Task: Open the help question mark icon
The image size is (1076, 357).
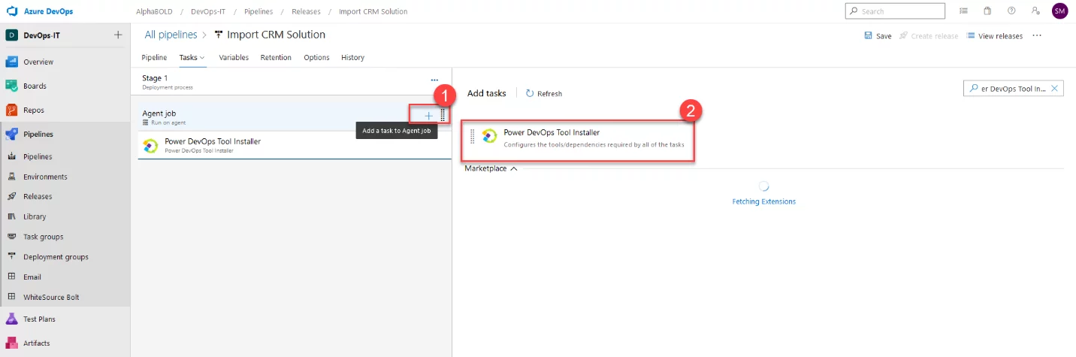Action: pos(1011,11)
